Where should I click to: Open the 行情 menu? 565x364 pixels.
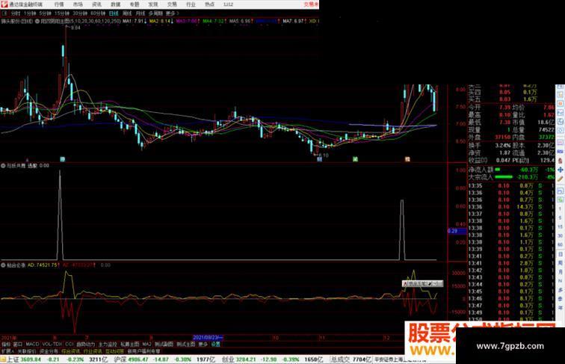(59, 4)
